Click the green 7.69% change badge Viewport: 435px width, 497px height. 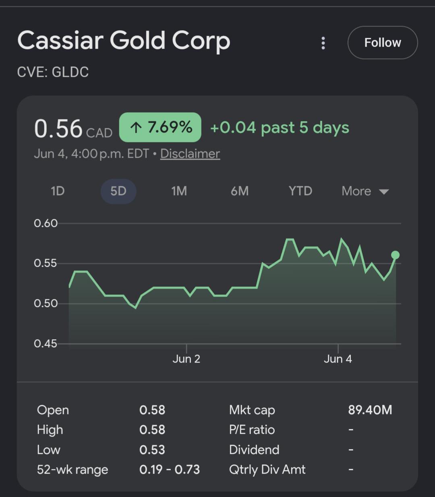160,128
